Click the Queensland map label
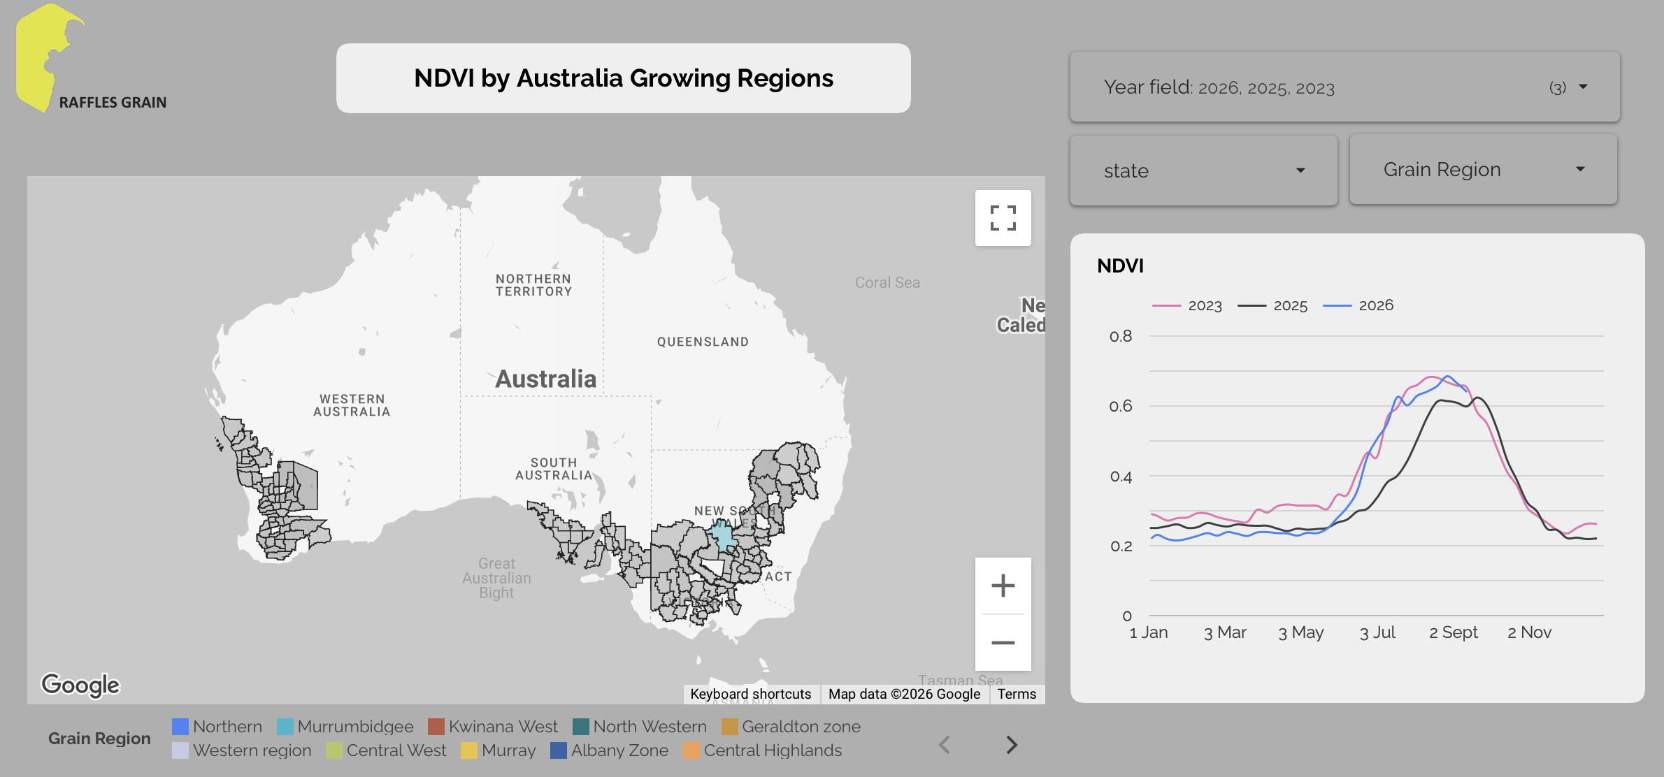This screenshot has height=777, width=1664. pyautogui.click(x=703, y=342)
